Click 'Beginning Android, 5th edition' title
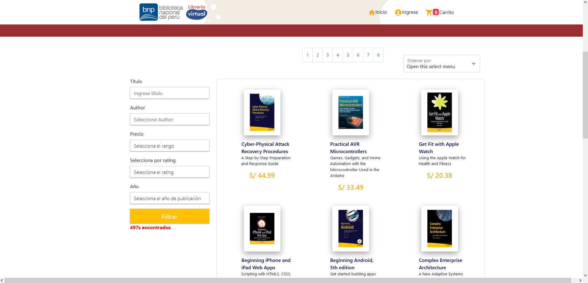Screen dimensions: 588x283 pos(352,264)
